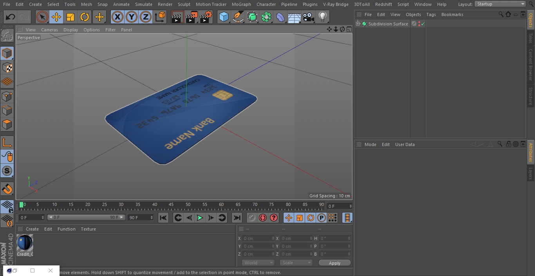Click Render to Picture Viewer icon
Image resolution: width=535 pixels, height=276 pixels.
tap(192, 17)
